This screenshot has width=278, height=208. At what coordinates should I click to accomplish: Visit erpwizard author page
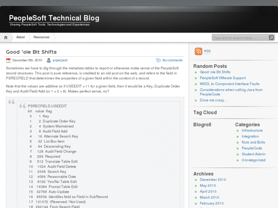point(60,60)
